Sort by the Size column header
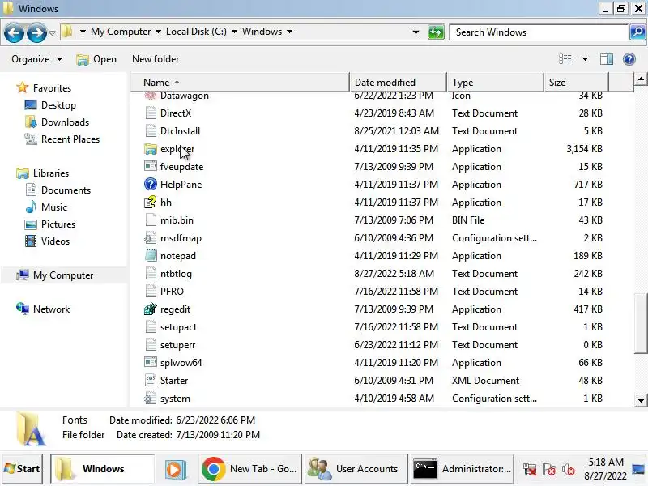Image resolution: width=648 pixels, height=486 pixels. (576, 83)
